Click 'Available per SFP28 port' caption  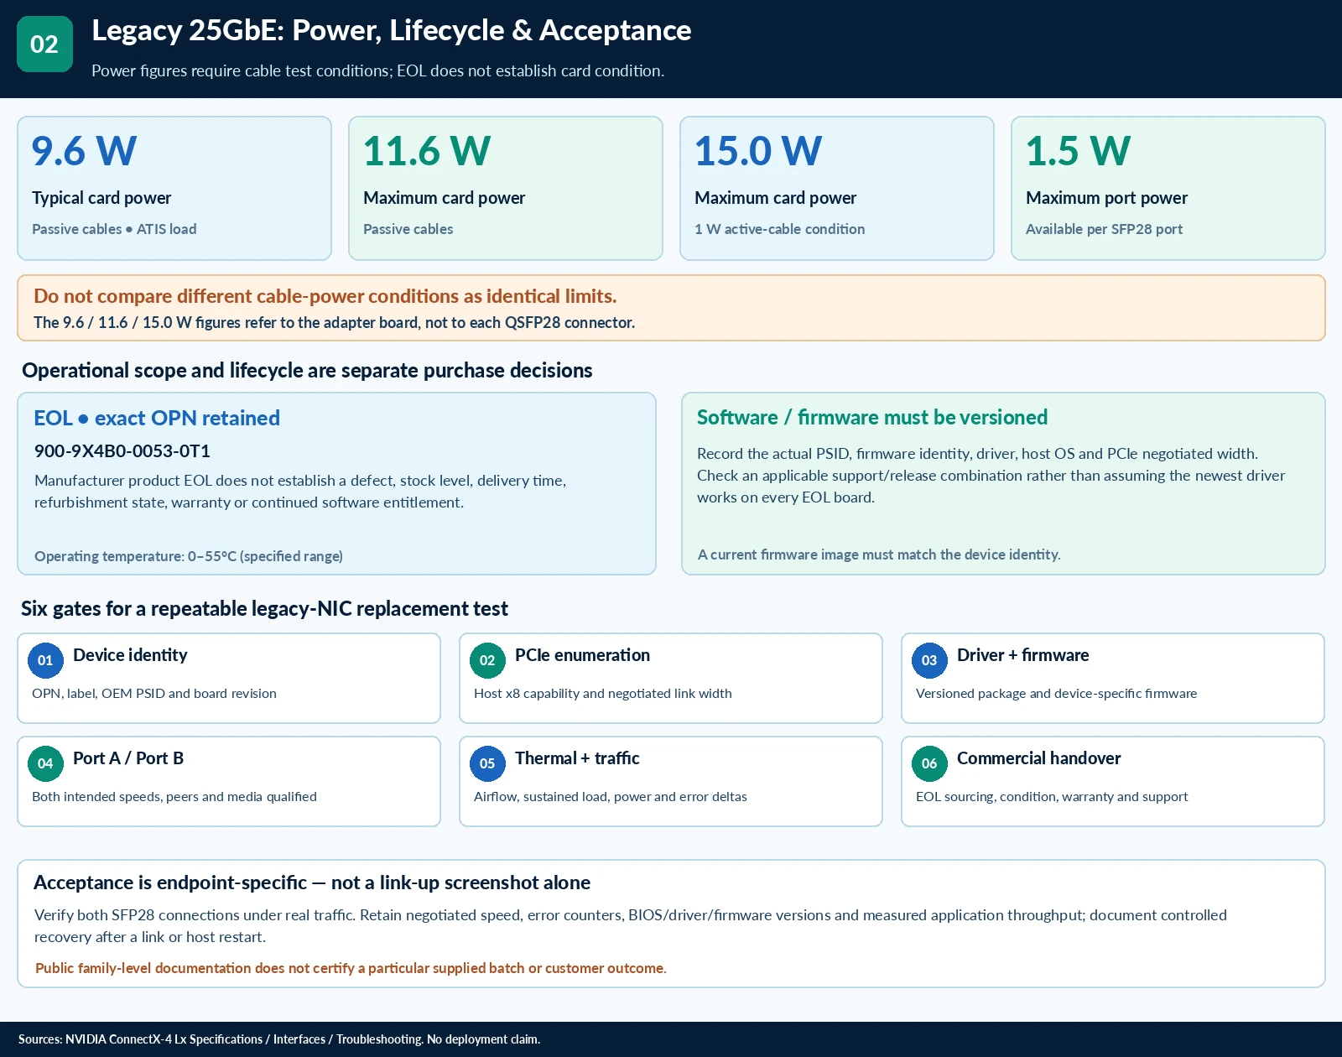1104,229
